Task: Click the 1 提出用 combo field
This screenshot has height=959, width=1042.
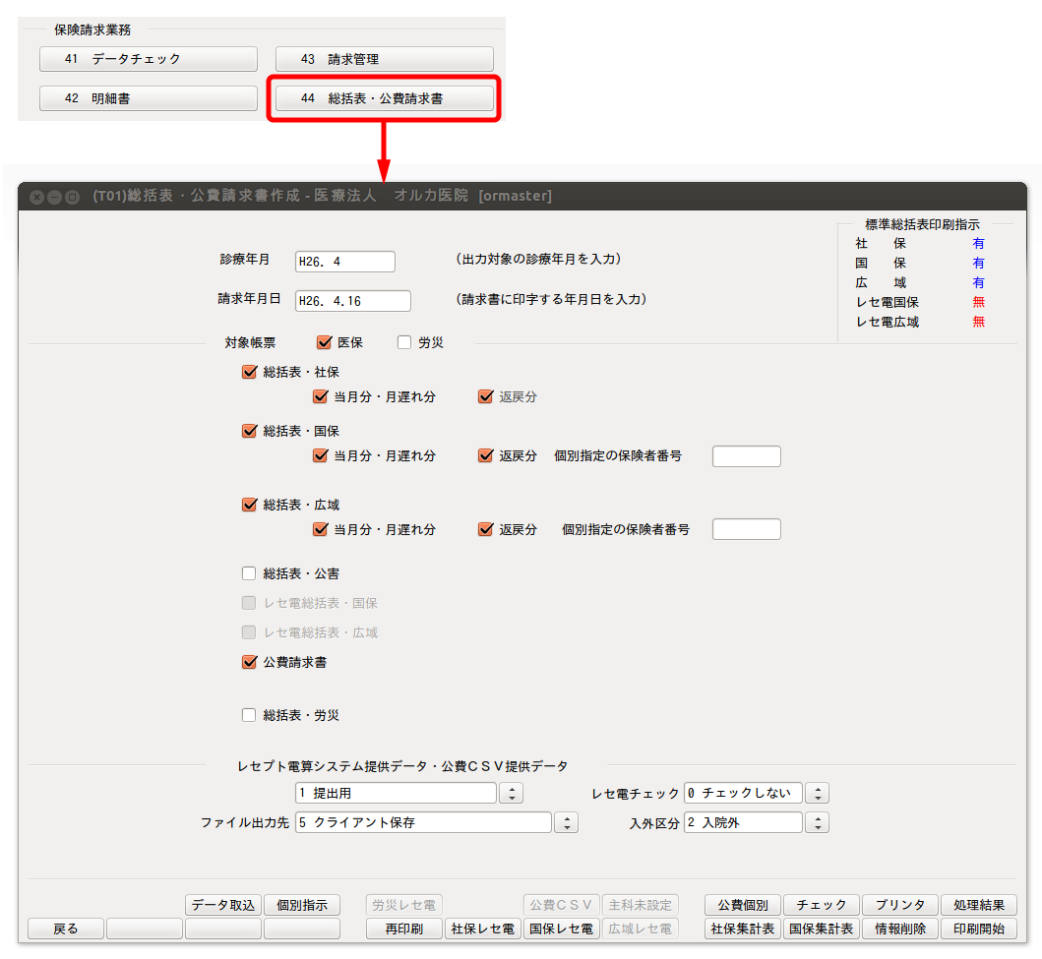Action: [397, 793]
